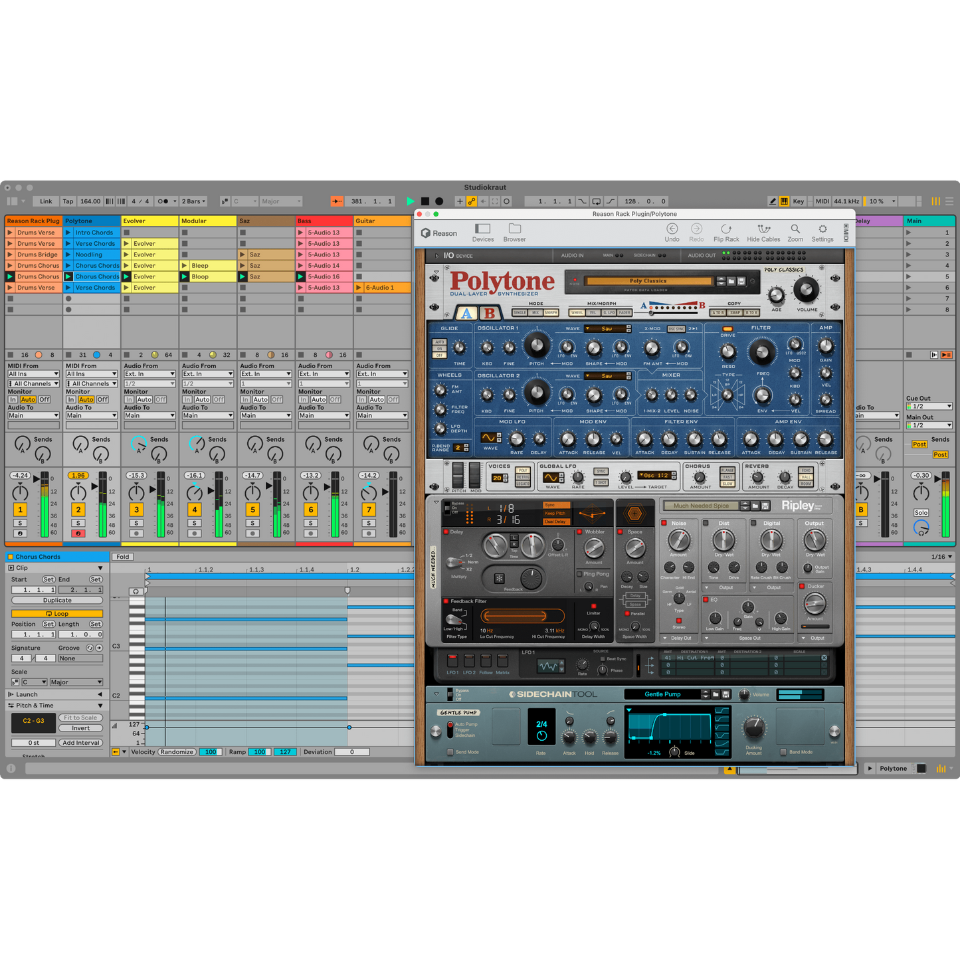Image resolution: width=960 pixels, height=960 pixels.
Task: Open Oscillator 1 Saw wave selector
Action: click(605, 328)
